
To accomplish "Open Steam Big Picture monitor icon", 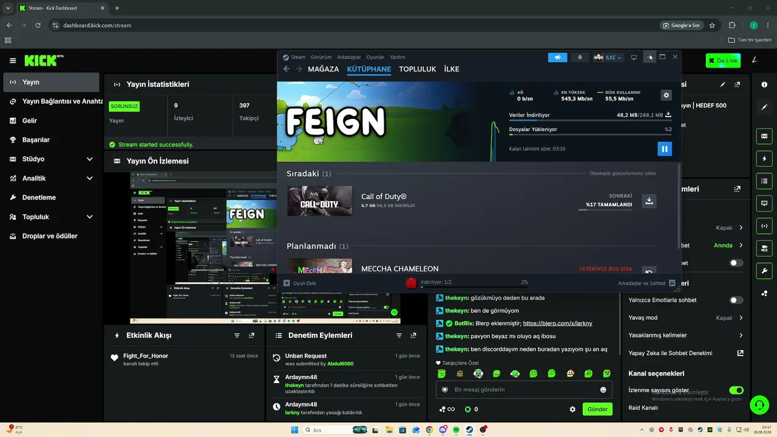I will tap(634, 58).
